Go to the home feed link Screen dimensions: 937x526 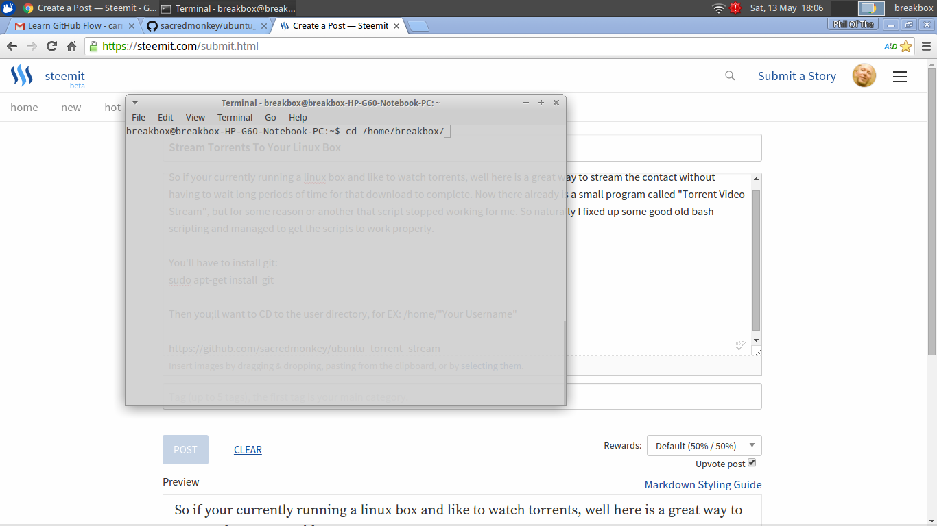pos(24,107)
